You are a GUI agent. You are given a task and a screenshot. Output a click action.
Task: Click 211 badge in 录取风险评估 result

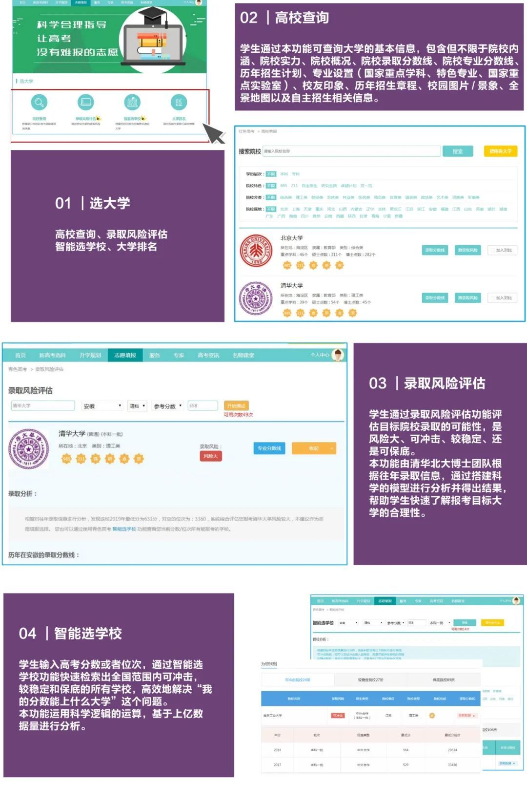(x=81, y=459)
